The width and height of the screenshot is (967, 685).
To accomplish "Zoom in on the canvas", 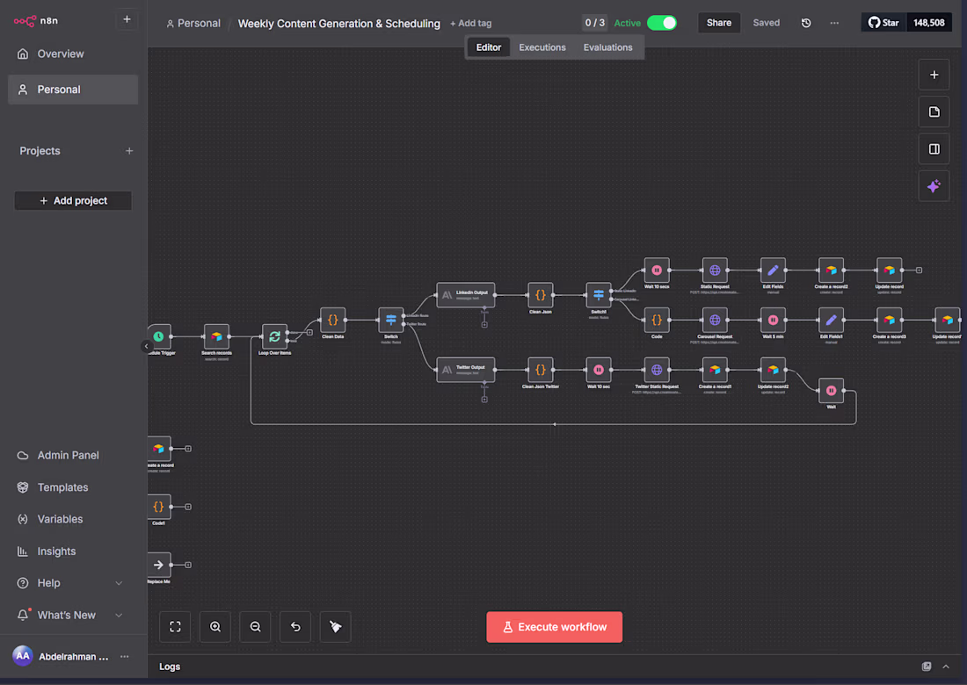I will pos(215,626).
